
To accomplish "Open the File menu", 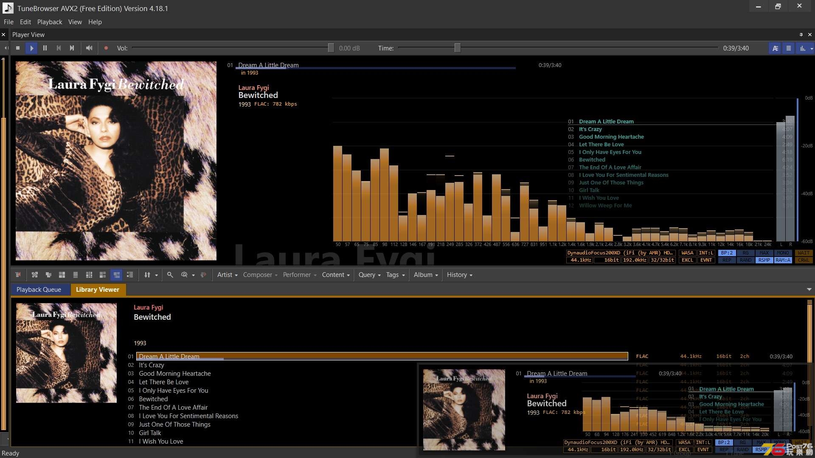I will (x=8, y=22).
